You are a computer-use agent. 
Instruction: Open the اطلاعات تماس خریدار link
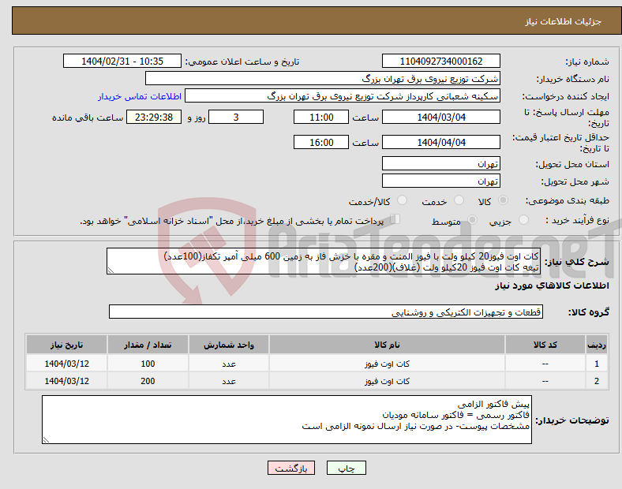(x=140, y=96)
